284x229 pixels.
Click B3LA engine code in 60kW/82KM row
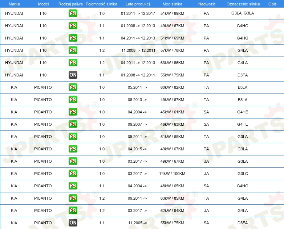tap(243, 87)
